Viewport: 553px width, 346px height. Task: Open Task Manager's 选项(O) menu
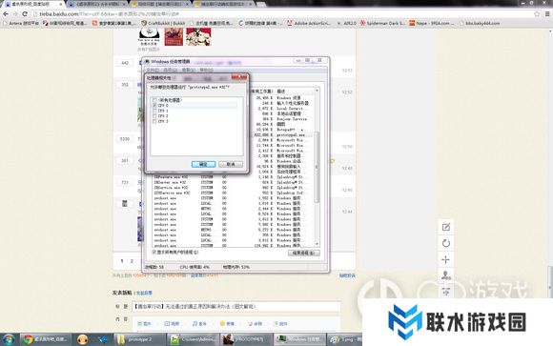(170, 71)
